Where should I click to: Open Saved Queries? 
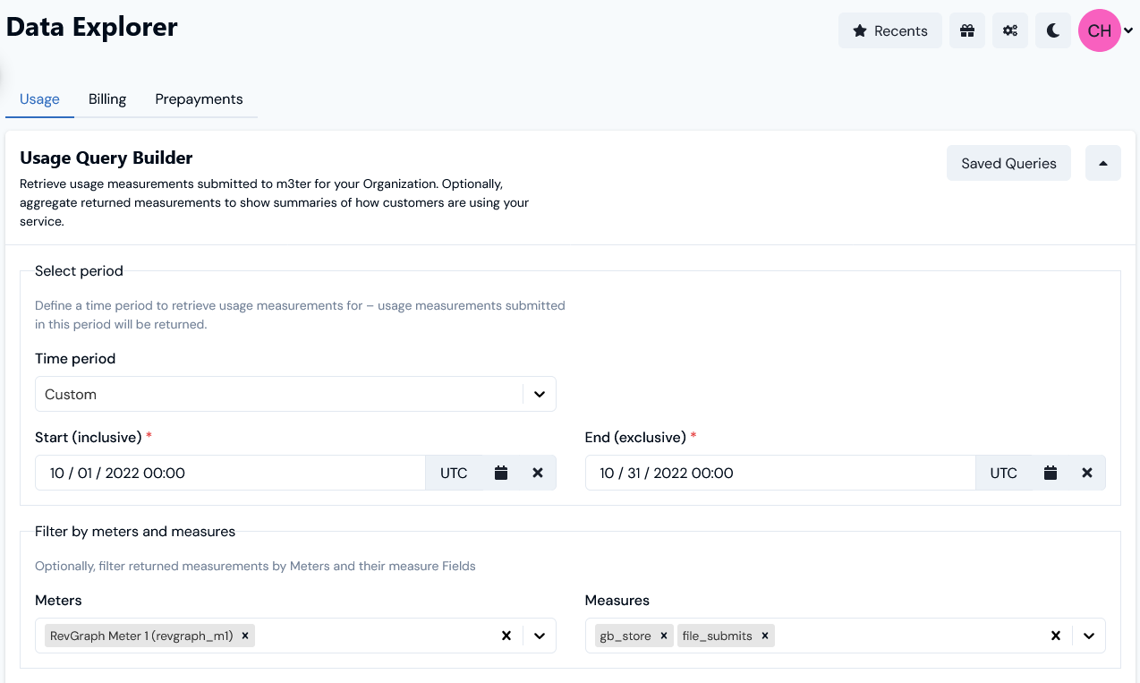pyautogui.click(x=1008, y=163)
